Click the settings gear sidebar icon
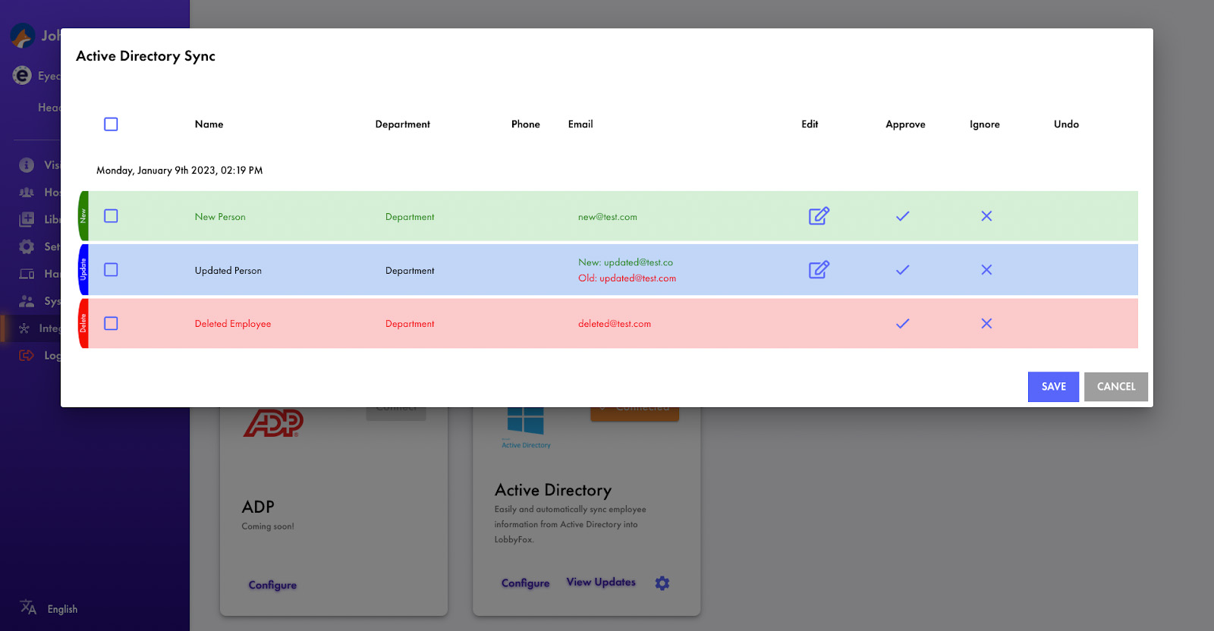This screenshot has height=631, width=1214. click(27, 246)
